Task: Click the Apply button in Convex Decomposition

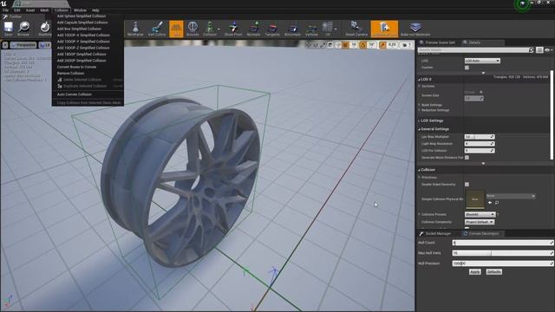Action: [x=474, y=271]
